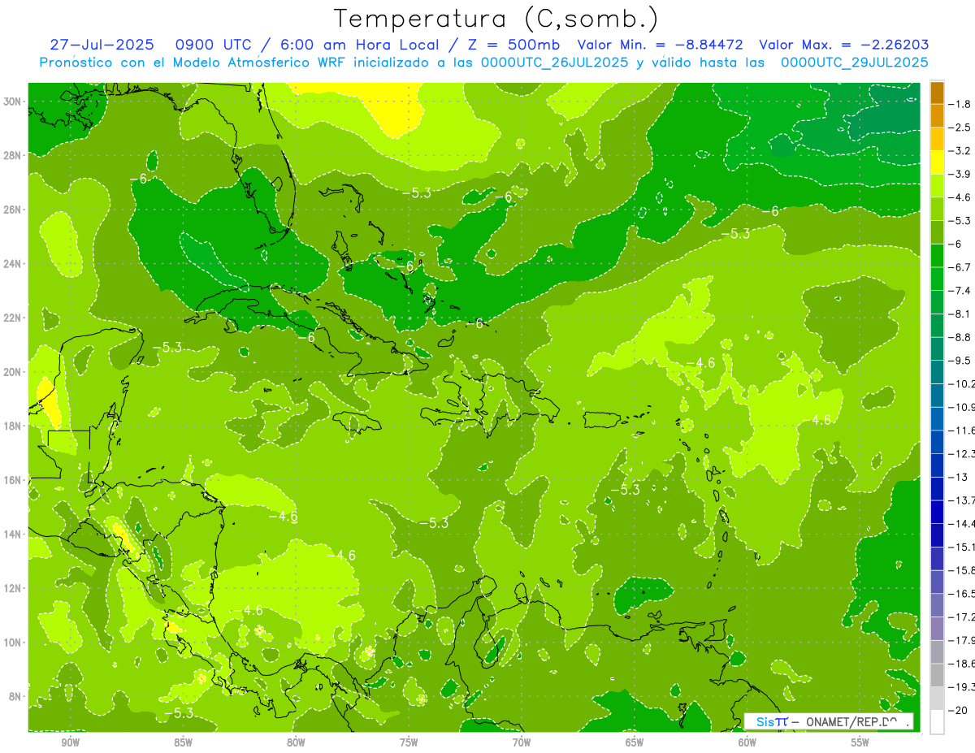Click the 65W longitude axis label
Viewport: 975px width, 753px height.
635,742
